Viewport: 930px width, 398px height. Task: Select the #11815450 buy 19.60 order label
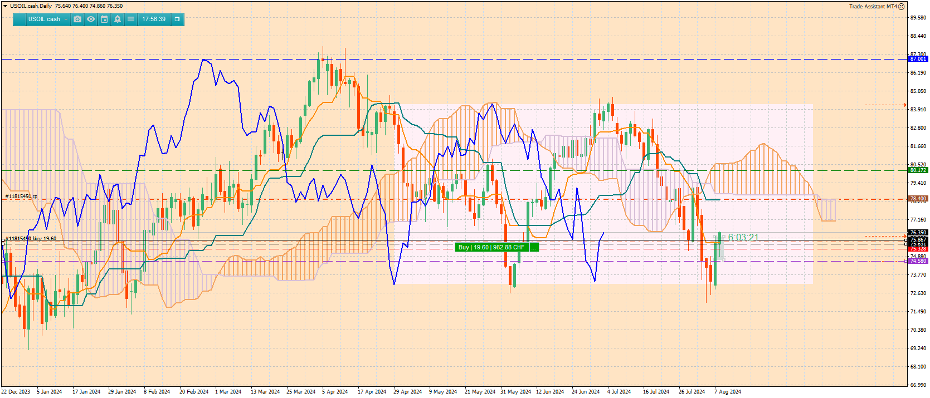31,239
